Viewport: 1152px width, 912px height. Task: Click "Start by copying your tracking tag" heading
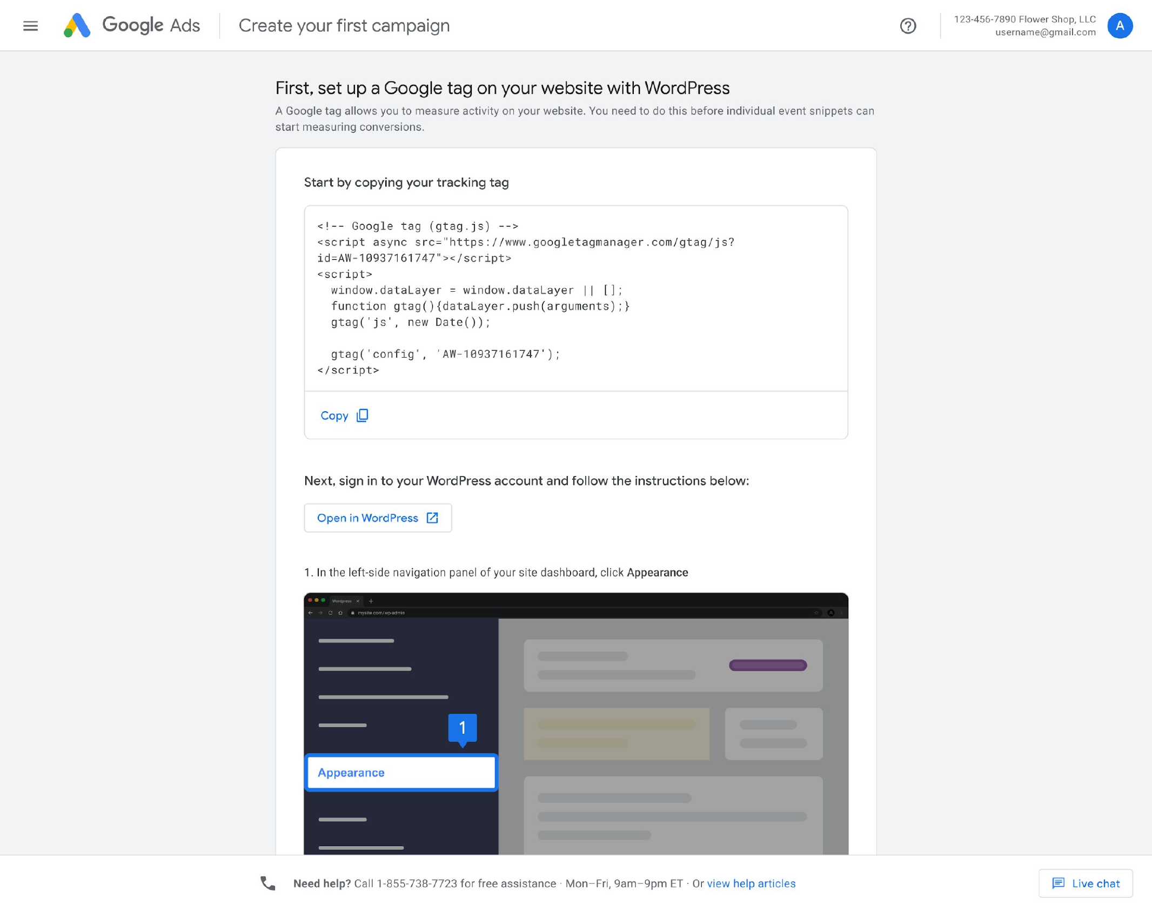pyautogui.click(x=406, y=183)
